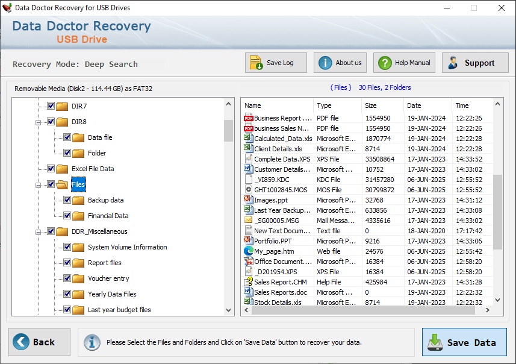Click the folder icon of Excel File Data
The image size is (516, 364).
click(62, 169)
